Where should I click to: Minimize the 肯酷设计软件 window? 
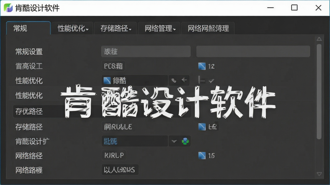[270, 8]
